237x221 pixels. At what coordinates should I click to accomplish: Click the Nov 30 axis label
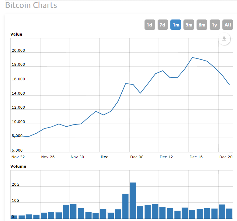77,157
